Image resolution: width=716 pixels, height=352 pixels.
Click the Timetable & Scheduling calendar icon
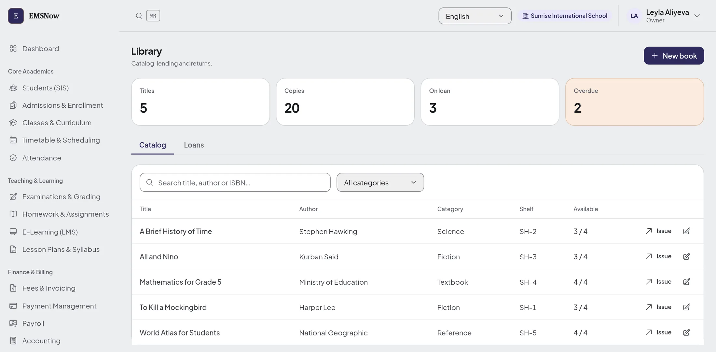pos(13,140)
